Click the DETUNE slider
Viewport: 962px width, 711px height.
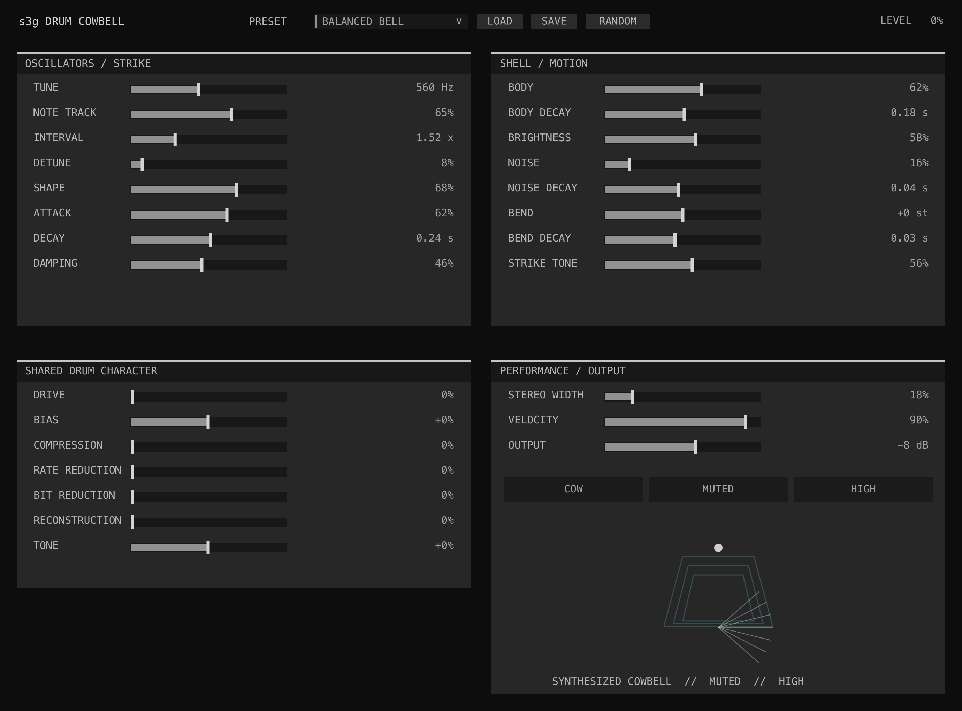(x=208, y=165)
